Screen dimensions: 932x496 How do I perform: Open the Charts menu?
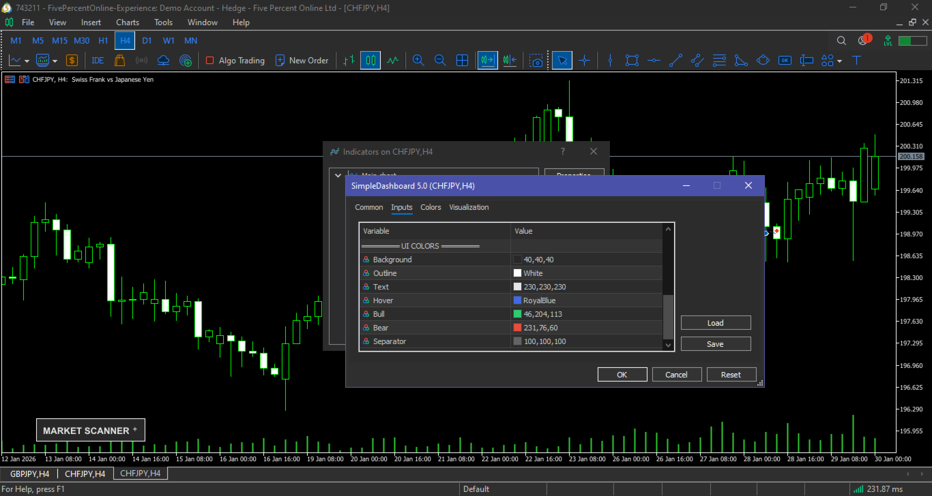(x=128, y=22)
